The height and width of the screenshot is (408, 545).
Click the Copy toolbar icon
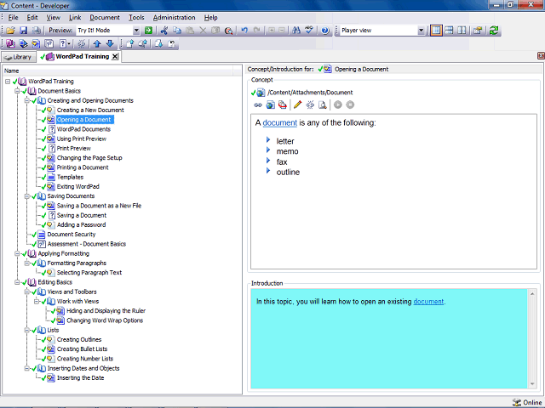tap(177, 31)
